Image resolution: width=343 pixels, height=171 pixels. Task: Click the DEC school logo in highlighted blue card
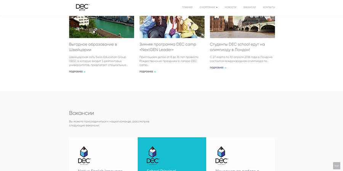[153, 155]
